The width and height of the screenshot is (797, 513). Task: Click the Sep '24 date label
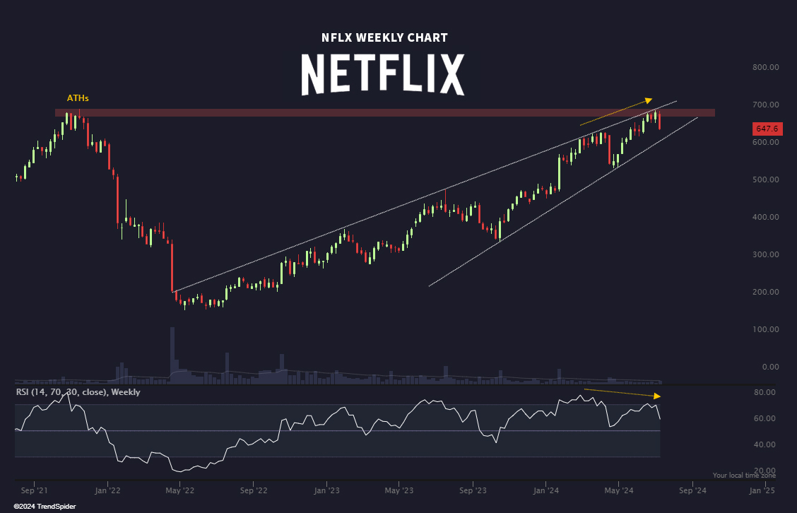pos(692,490)
